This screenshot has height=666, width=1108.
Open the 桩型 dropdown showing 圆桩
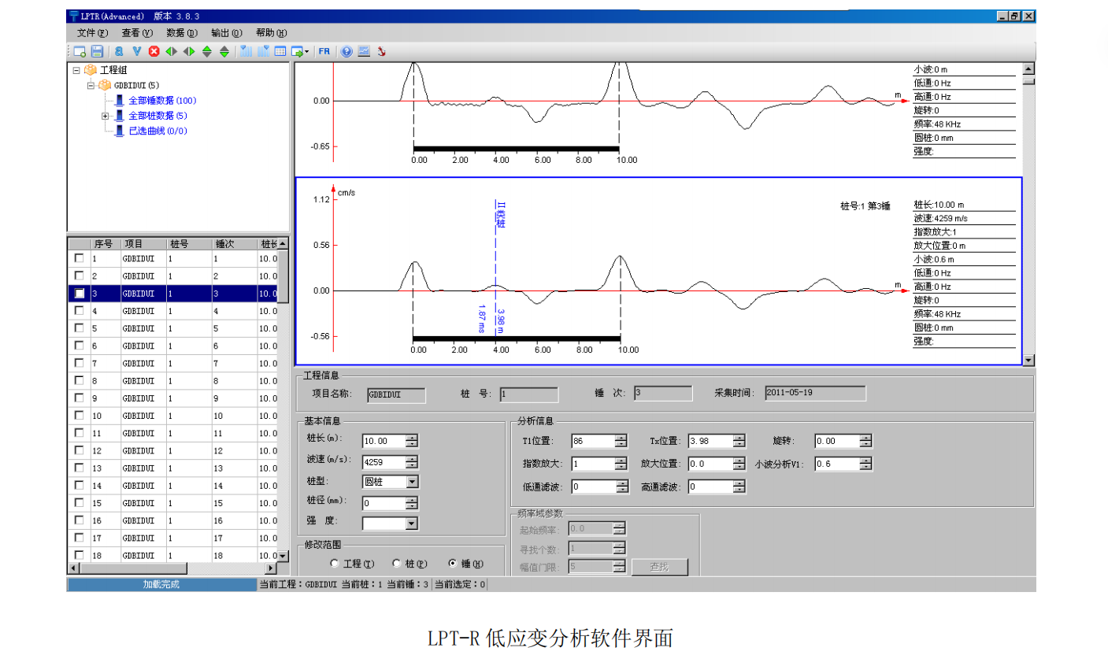[412, 482]
